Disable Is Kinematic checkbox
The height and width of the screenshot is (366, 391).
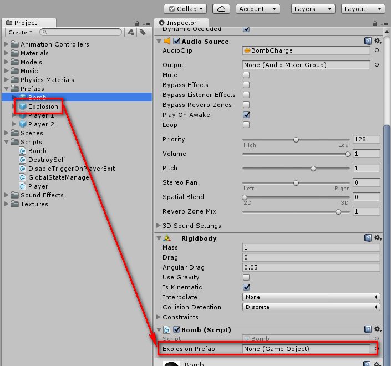[246, 287]
